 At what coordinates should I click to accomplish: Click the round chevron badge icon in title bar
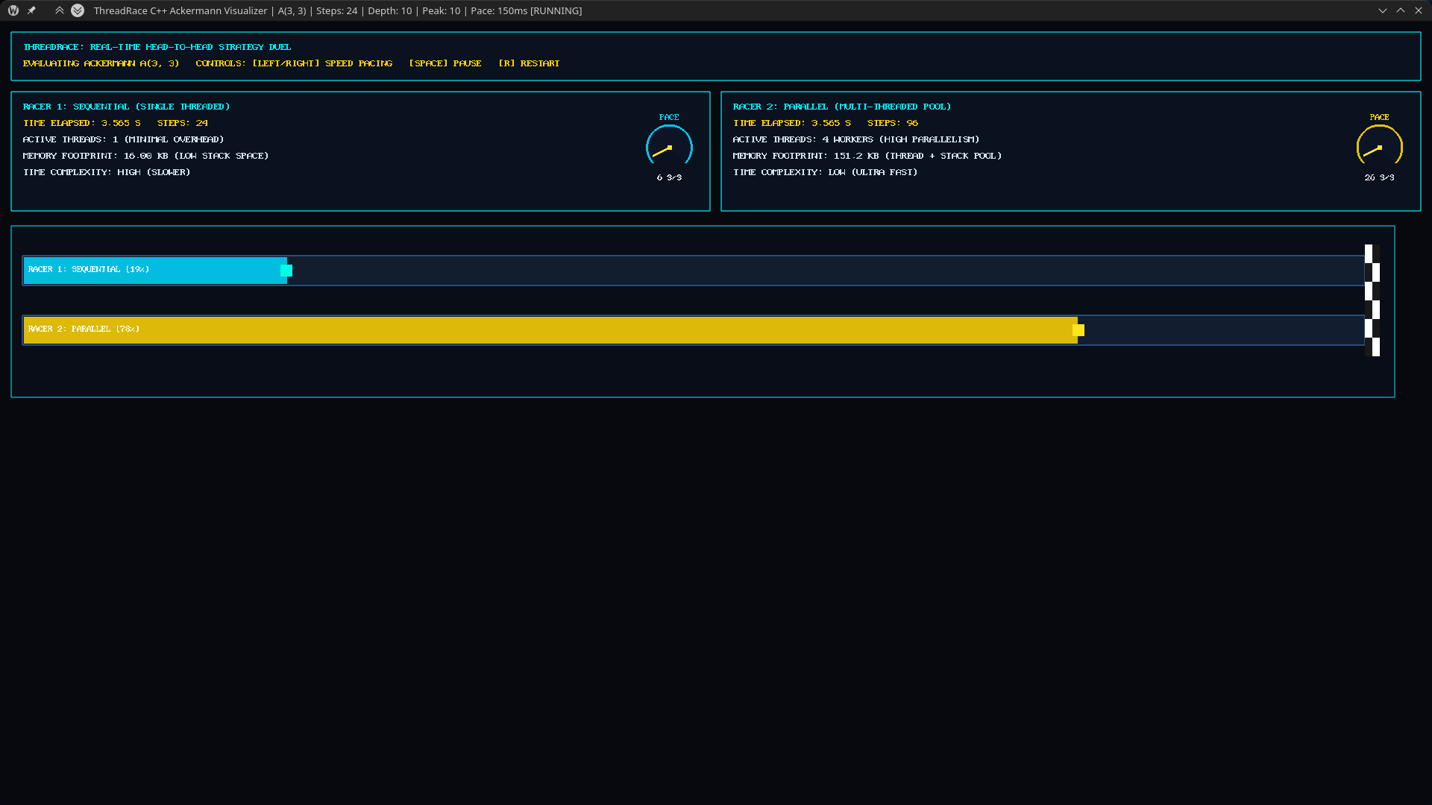pos(78,10)
